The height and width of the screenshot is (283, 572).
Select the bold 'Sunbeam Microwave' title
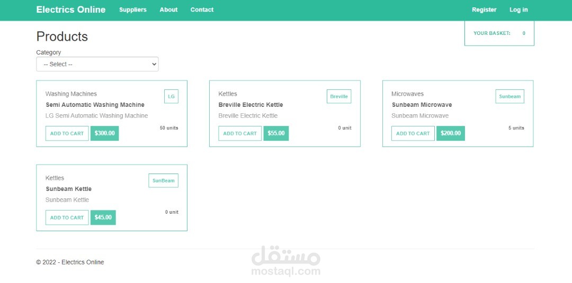click(x=422, y=105)
